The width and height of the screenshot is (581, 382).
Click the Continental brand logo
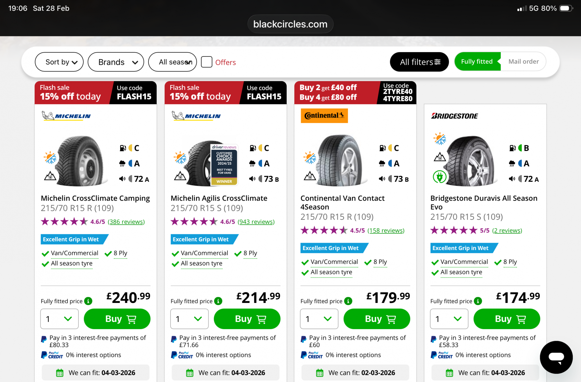pos(324,116)
